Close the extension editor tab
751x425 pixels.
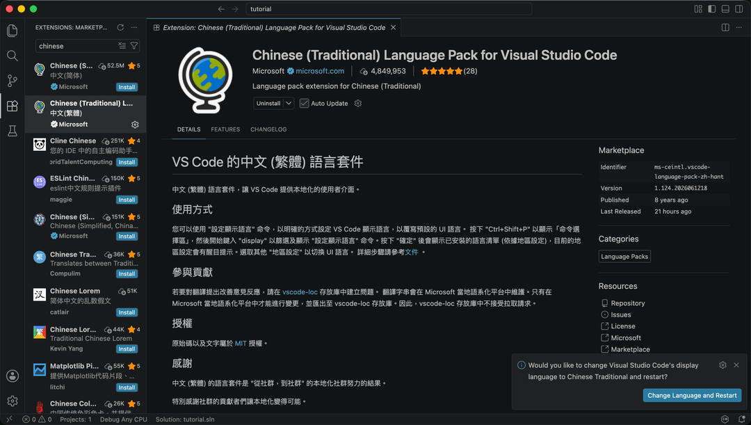393,28
